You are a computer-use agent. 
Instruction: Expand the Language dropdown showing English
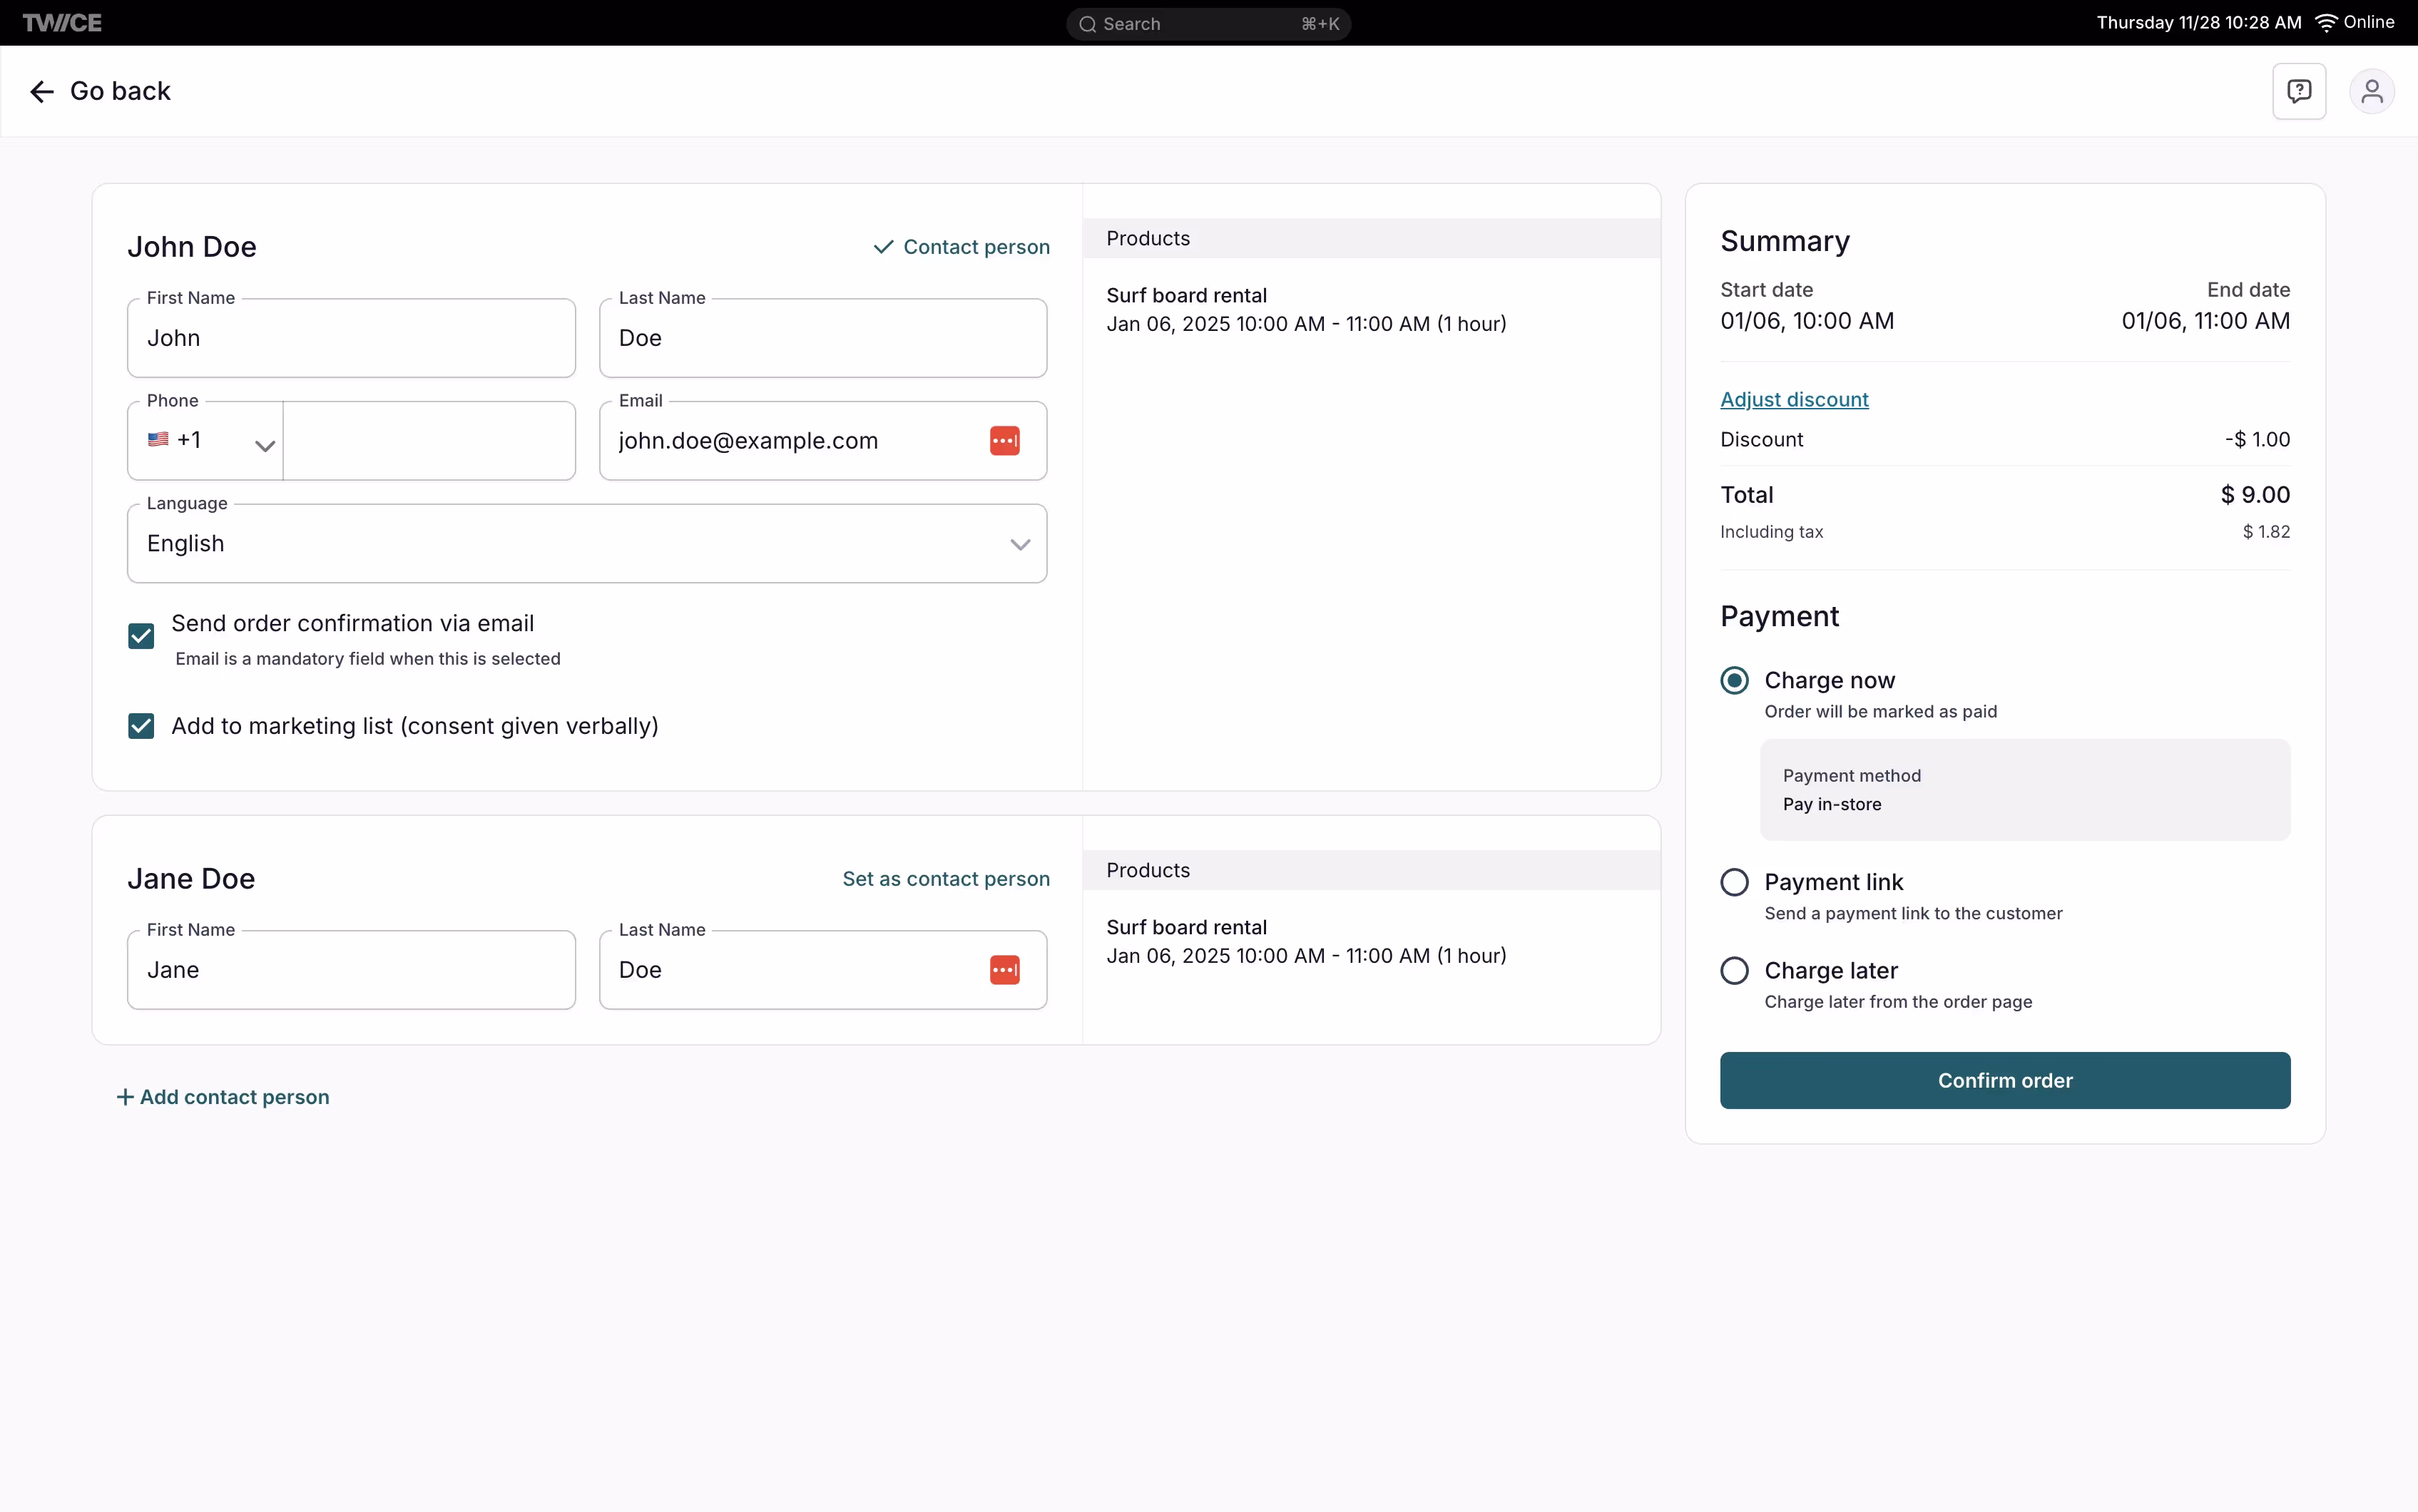[587, 544]
